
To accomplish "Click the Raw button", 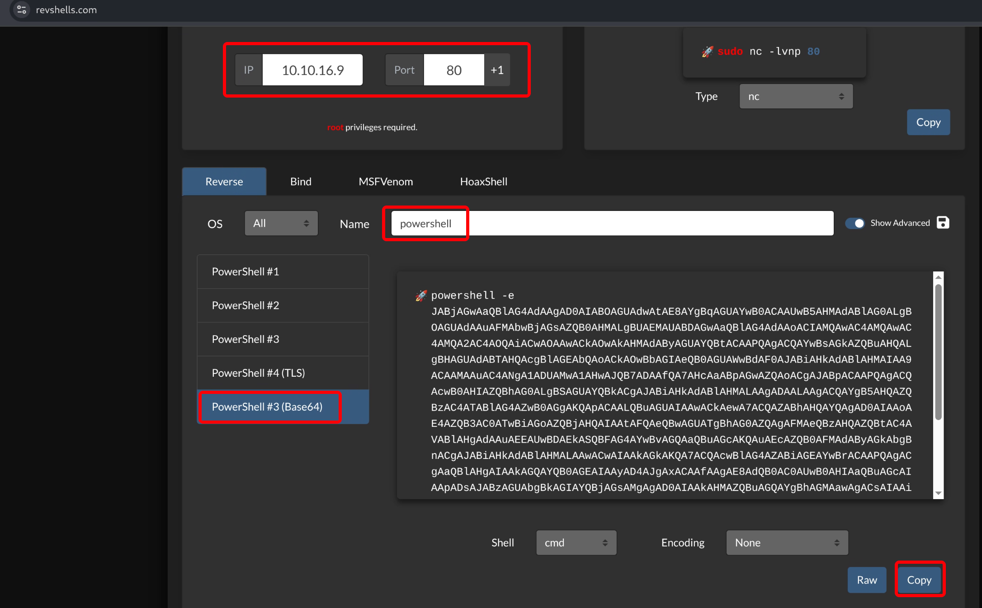I will pyautogui.click(x=867, y=580).
